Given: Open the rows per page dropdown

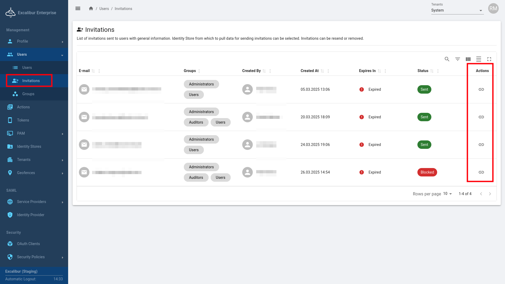Looking at the screenshot, I should [x=447, y=194].
